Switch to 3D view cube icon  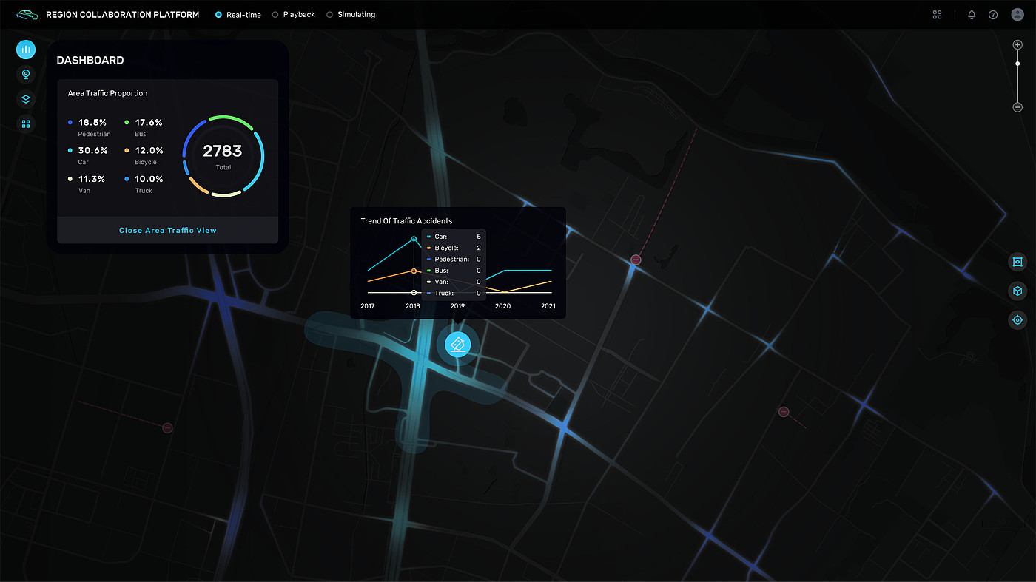[x=1017, y=291]
